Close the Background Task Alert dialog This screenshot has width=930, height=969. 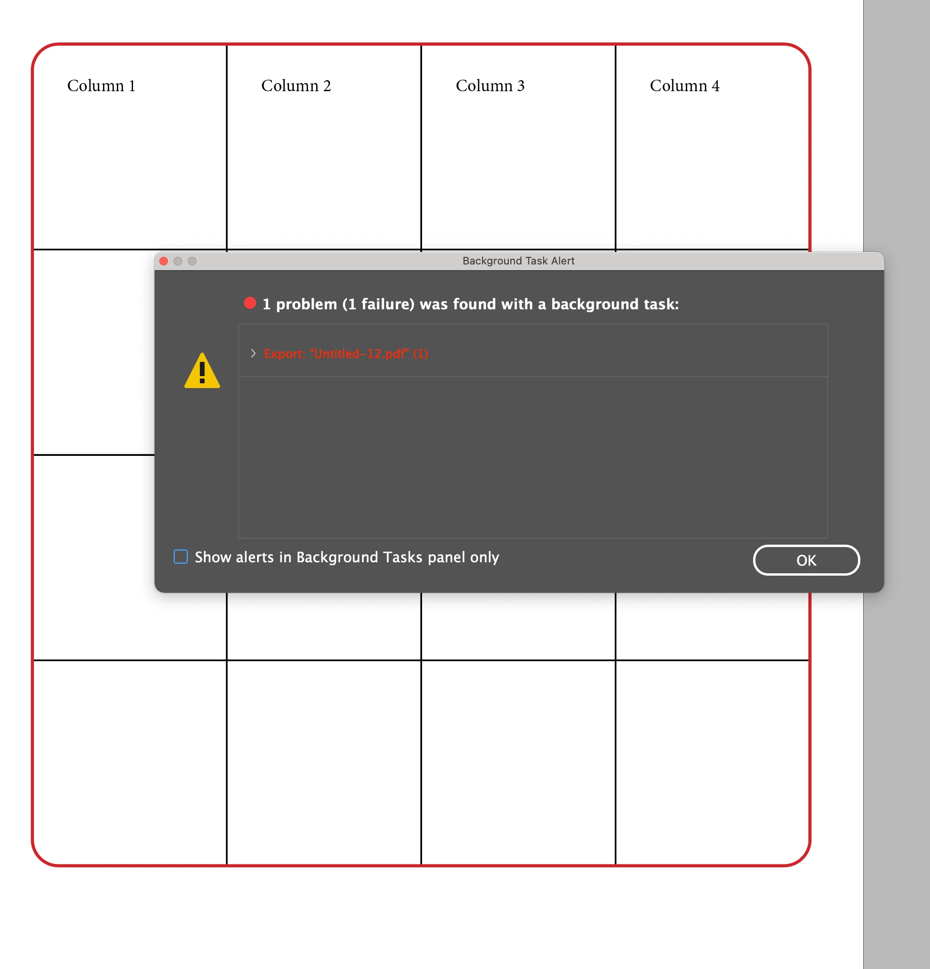point(164,261)
